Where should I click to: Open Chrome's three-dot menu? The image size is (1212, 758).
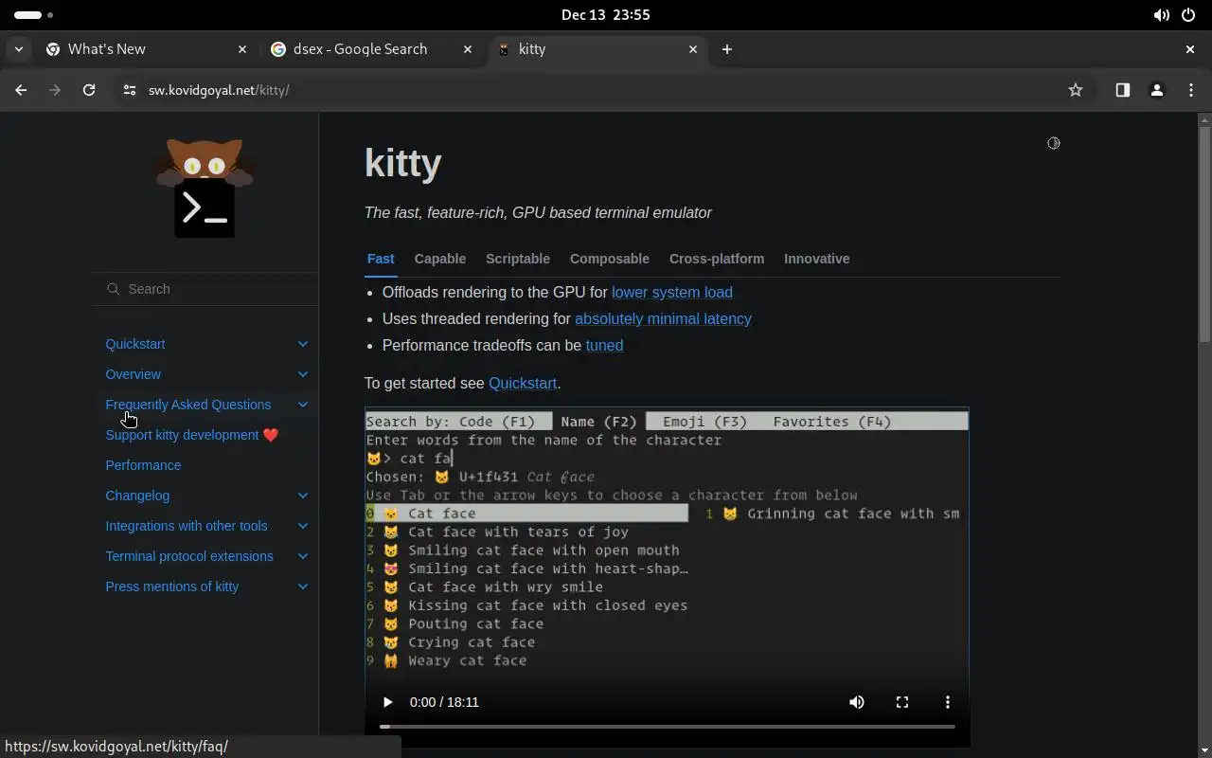pyautogui.click(x=1191, y=90)
